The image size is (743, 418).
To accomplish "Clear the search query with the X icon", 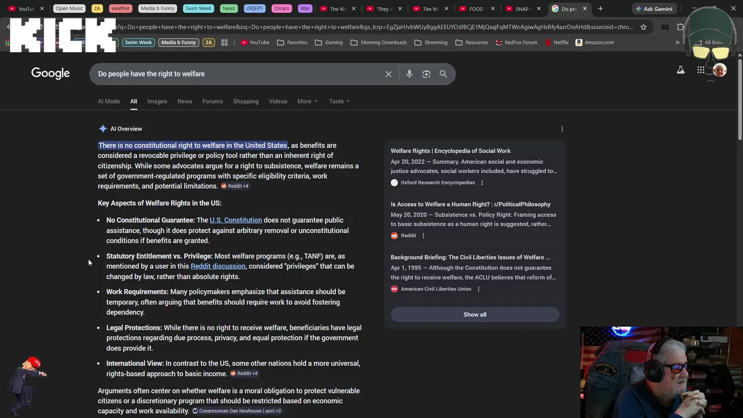I will pos(388,74).
